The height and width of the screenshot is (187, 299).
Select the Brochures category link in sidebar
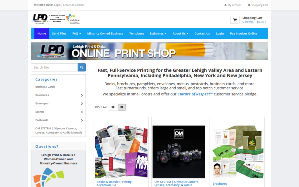[42, 95]
